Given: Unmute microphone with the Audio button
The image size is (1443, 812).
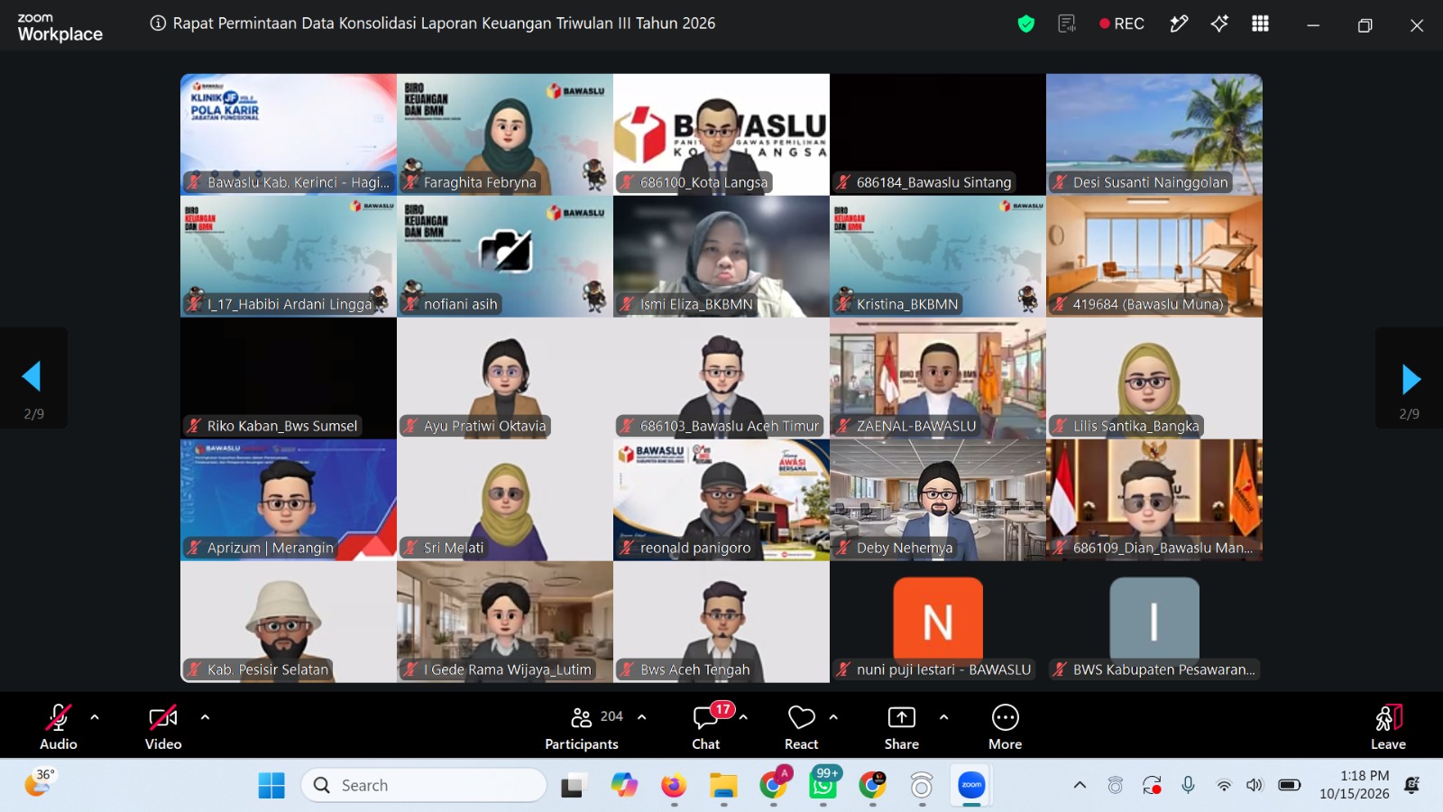Looking at the screenshot, I should point(59,727).
